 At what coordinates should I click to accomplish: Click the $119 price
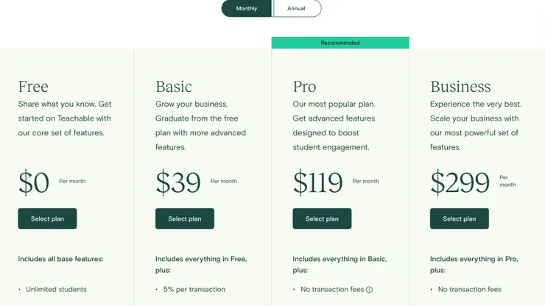pos(318,182)
